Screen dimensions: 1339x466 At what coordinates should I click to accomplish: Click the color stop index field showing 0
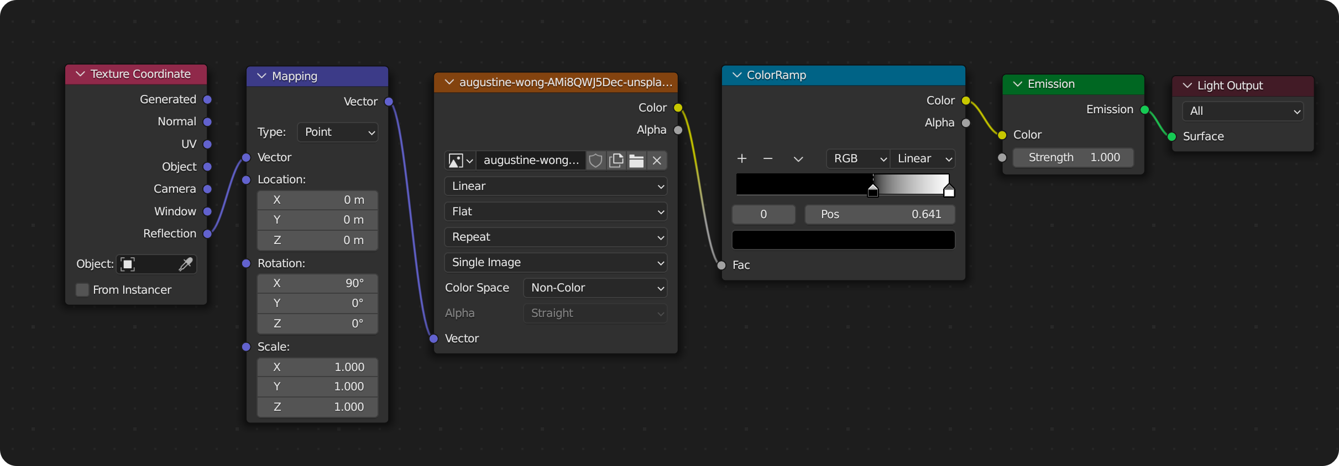click(763, 214)
